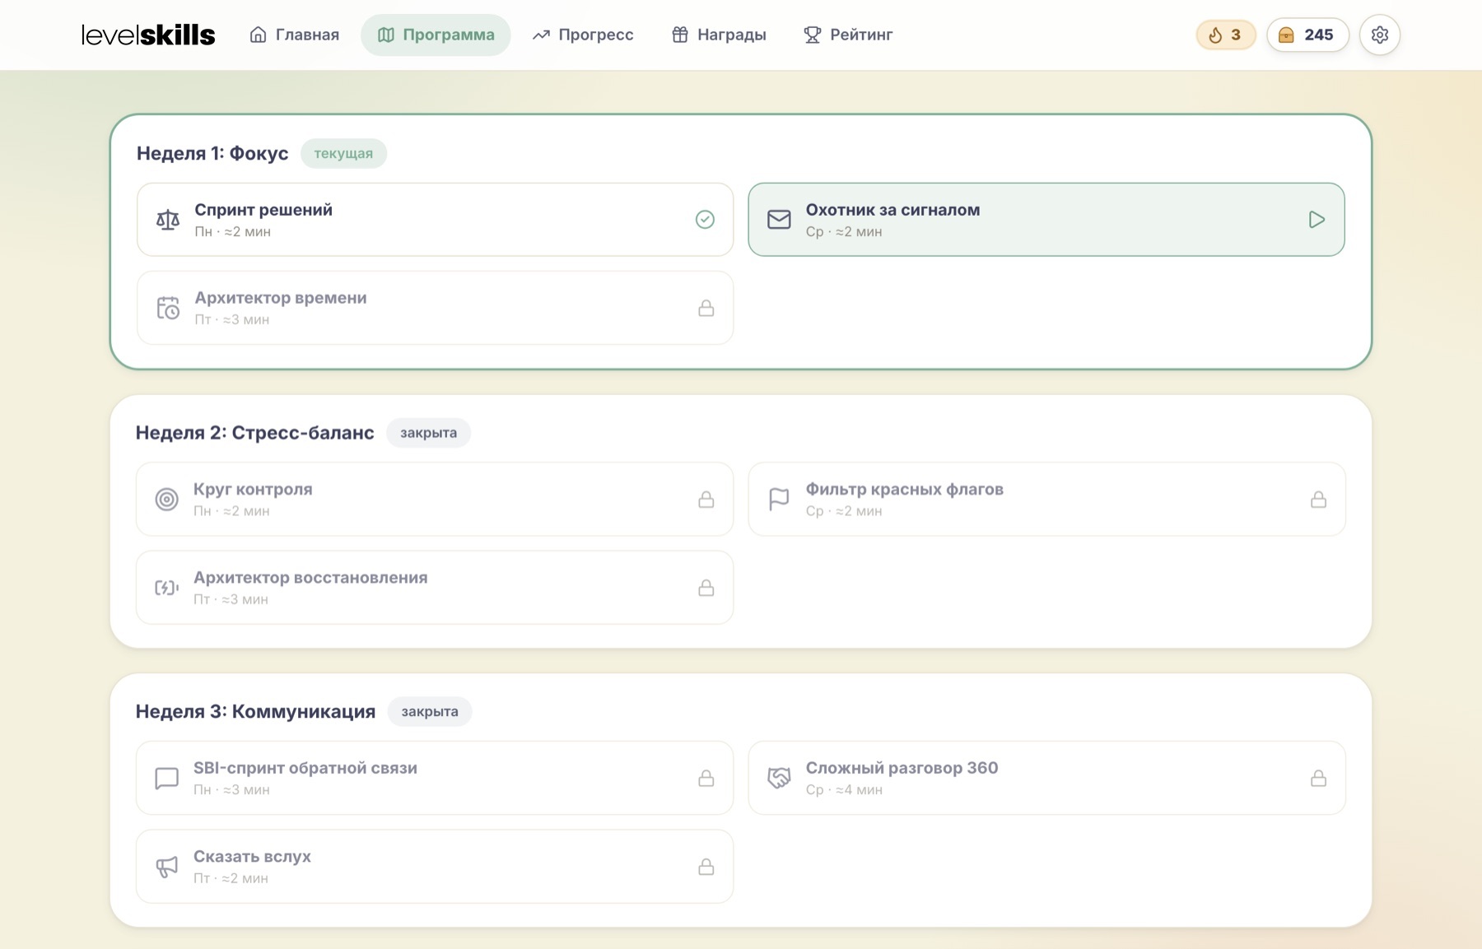Click the envelope icon of Охотник за сигналом
Viewport: 1482px width, 949px height.
point(779,220)
